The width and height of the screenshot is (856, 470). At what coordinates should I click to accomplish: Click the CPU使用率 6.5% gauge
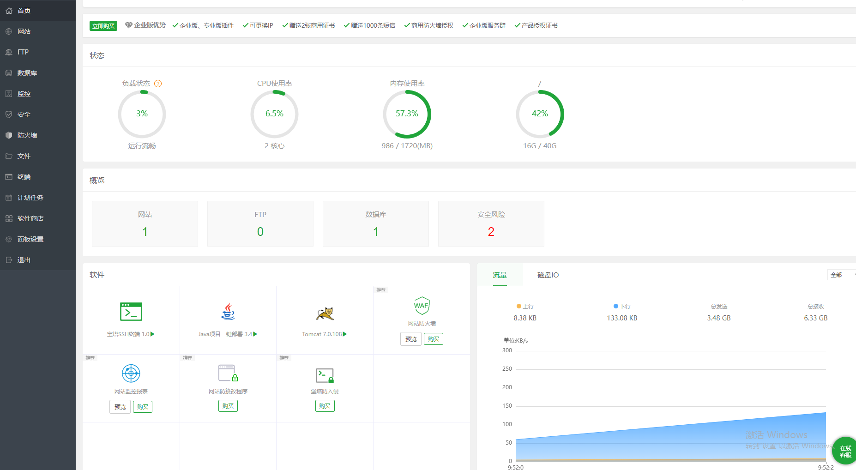[x=274, y=114]
